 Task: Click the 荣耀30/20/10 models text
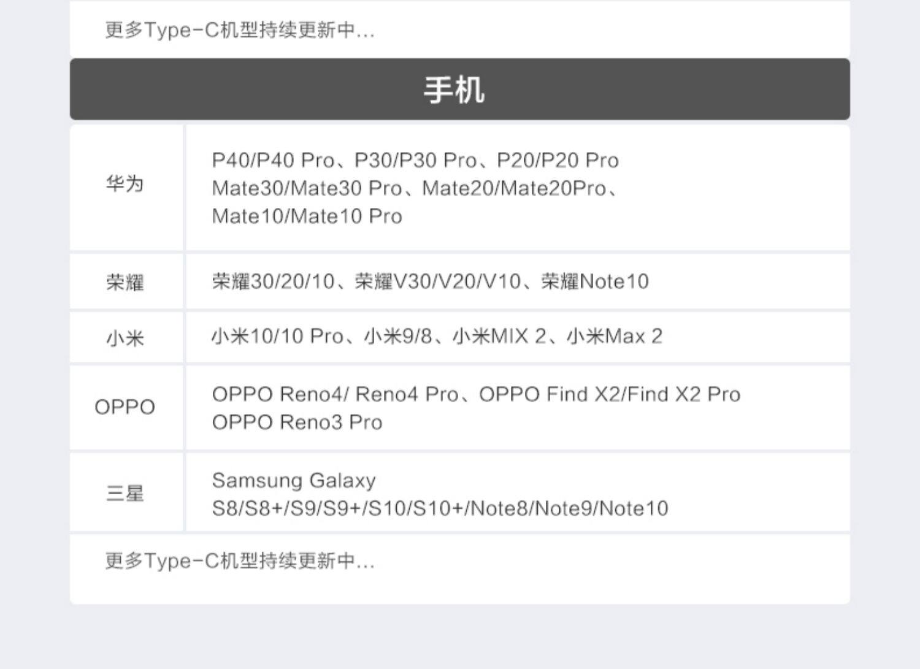(273, 281)
